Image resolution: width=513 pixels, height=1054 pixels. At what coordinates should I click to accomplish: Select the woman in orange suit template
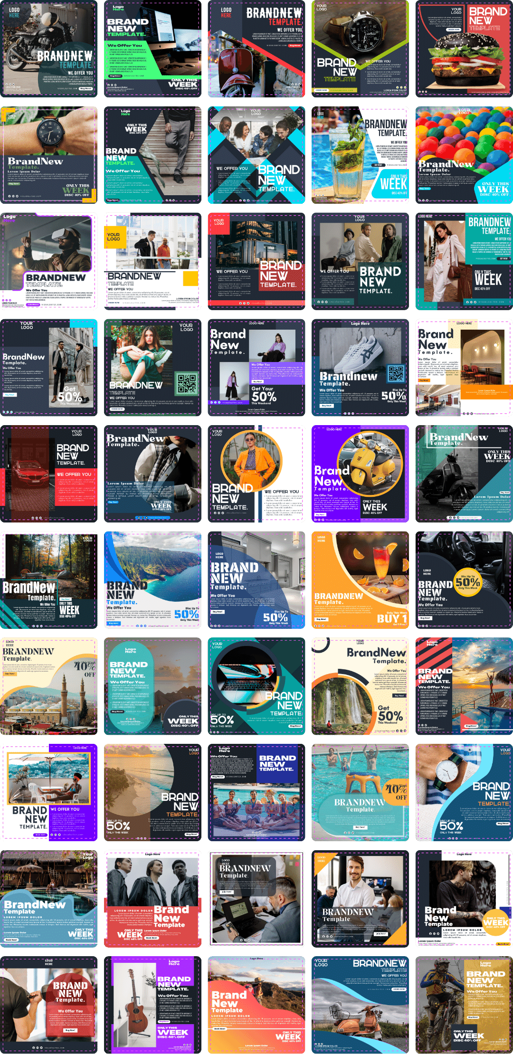point(256,474)
